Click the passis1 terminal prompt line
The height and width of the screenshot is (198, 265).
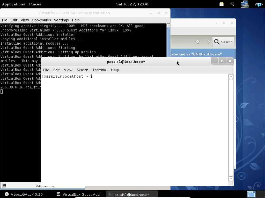pos(67,76)
